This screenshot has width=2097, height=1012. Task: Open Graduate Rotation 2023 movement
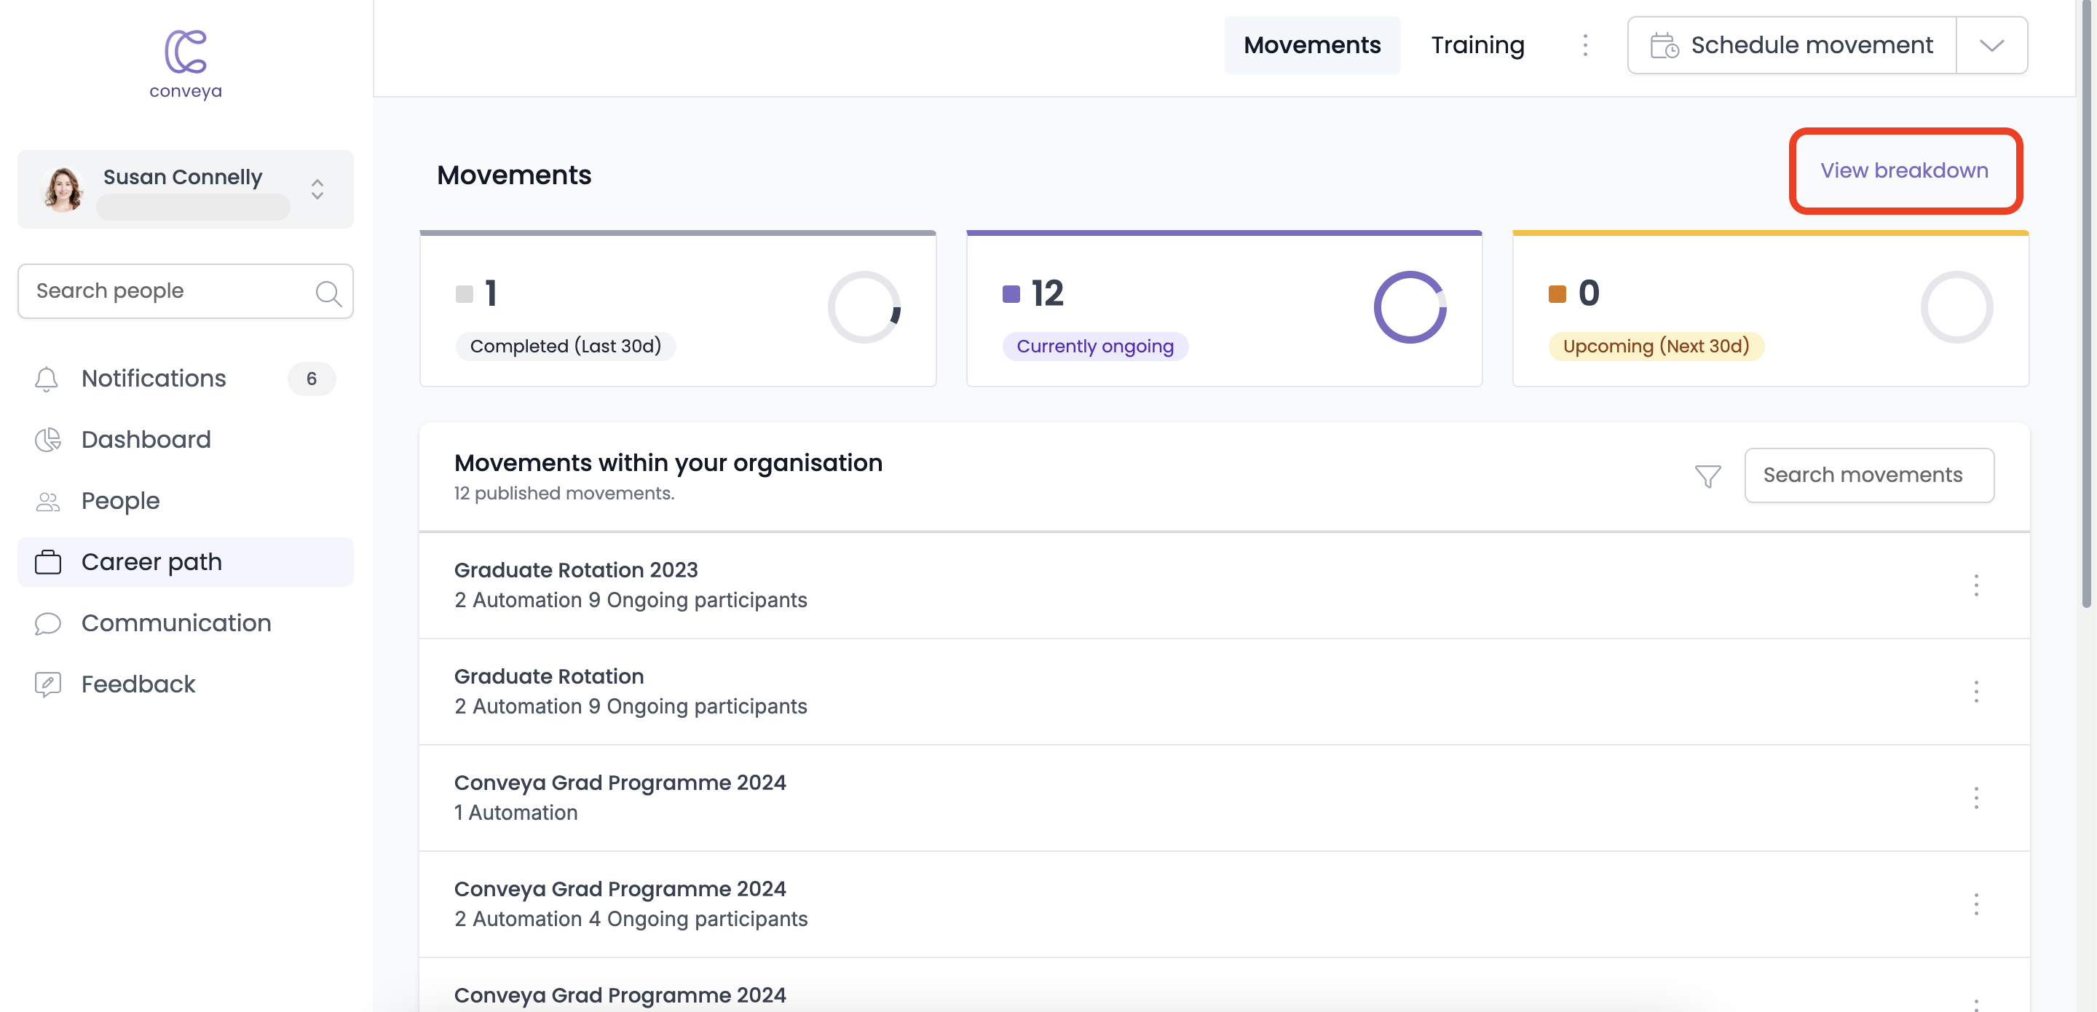1223,585
